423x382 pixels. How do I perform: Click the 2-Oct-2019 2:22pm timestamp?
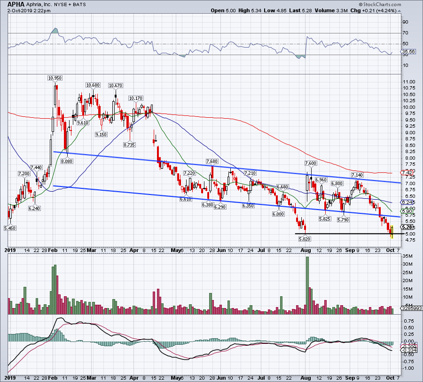click(29, 11)
